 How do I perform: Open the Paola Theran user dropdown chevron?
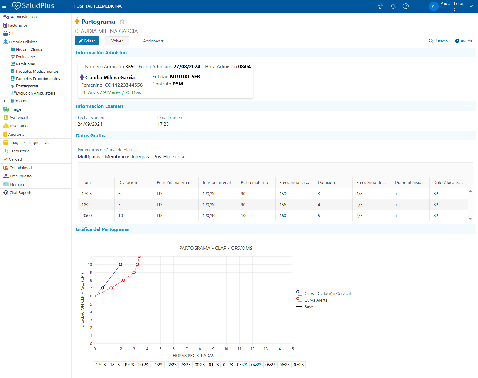[x=471, y=6]
